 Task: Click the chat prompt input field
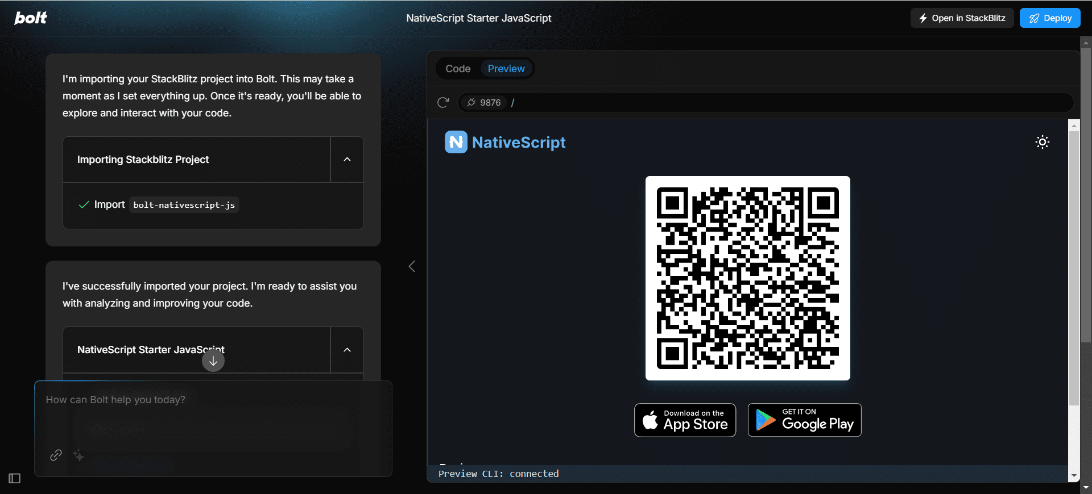pyautogui.click(x=213, y=417)
